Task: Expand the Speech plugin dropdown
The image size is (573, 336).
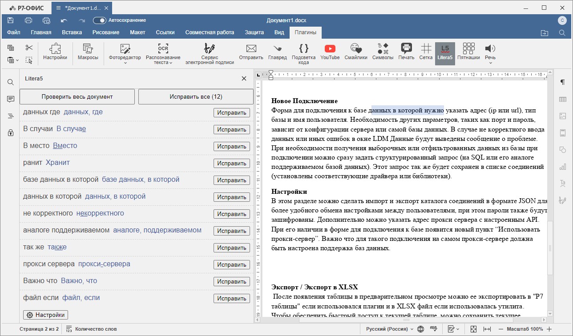Action: pyautogui.click(x=490, y=63)
